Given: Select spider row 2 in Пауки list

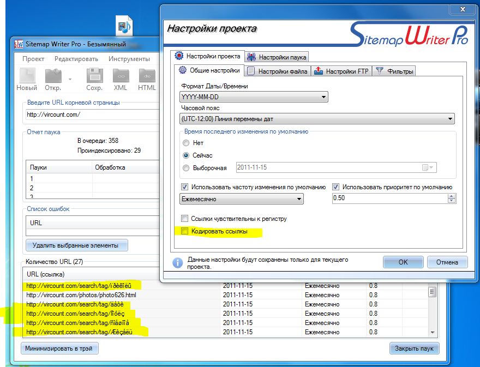Looking at the screenshot, I should pyautogui.click(x=93, y=188).
